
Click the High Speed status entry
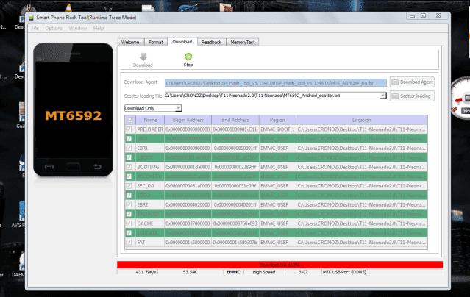[x=264, y=272]
